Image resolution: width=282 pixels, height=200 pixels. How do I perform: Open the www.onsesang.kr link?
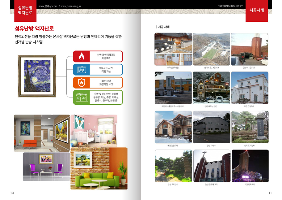pos(73,6)
